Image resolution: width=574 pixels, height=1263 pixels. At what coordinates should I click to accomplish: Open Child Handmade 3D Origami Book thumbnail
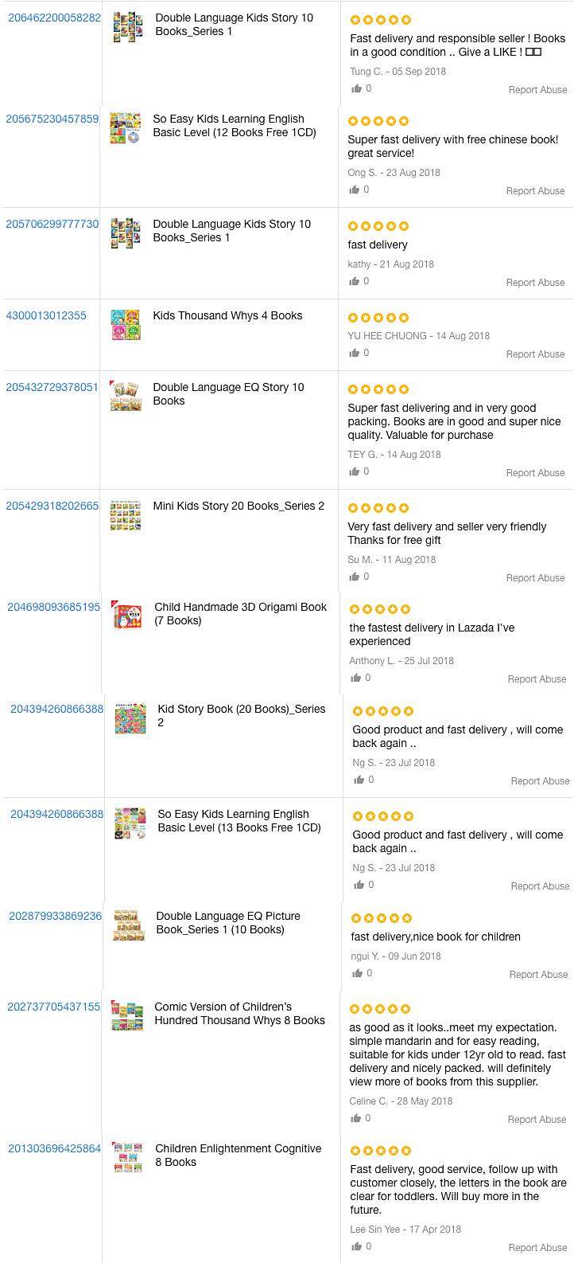(x=127, y=616)
